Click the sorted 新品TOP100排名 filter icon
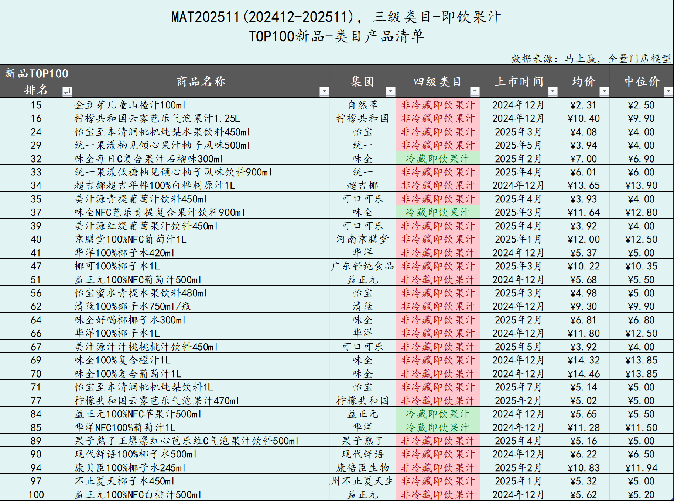 [67, 91]
